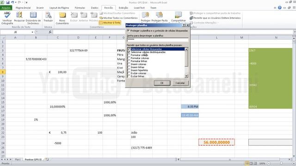Switch to Dados tab
This screenshot has height=166, width=296.
94,8
